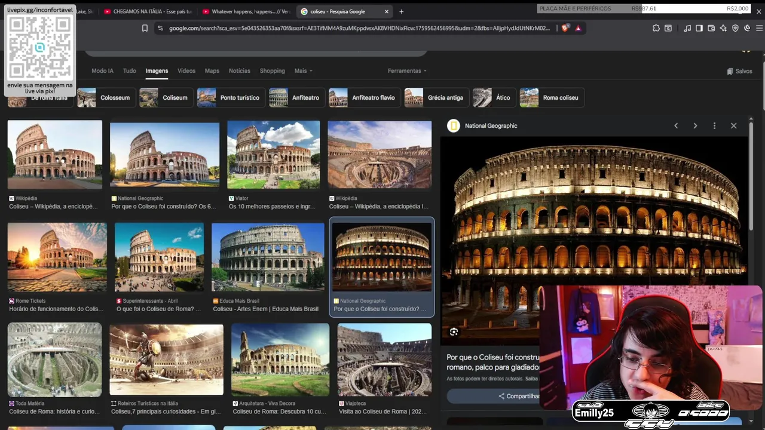Screen dimensions: 765x430
Task: Open the Brave VPN shield icon
Action: [735, 28]
